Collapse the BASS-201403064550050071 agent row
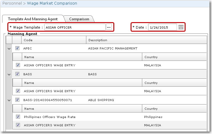The height and width of the screenshot is (134, 212). 9,100
